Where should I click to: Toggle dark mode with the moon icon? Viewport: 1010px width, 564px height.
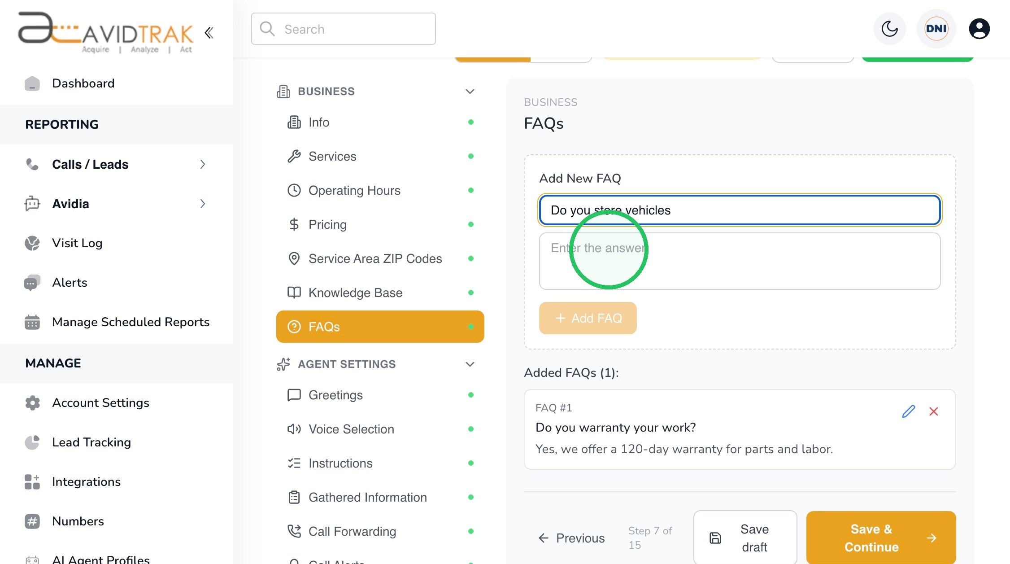(x=889, y=29)
